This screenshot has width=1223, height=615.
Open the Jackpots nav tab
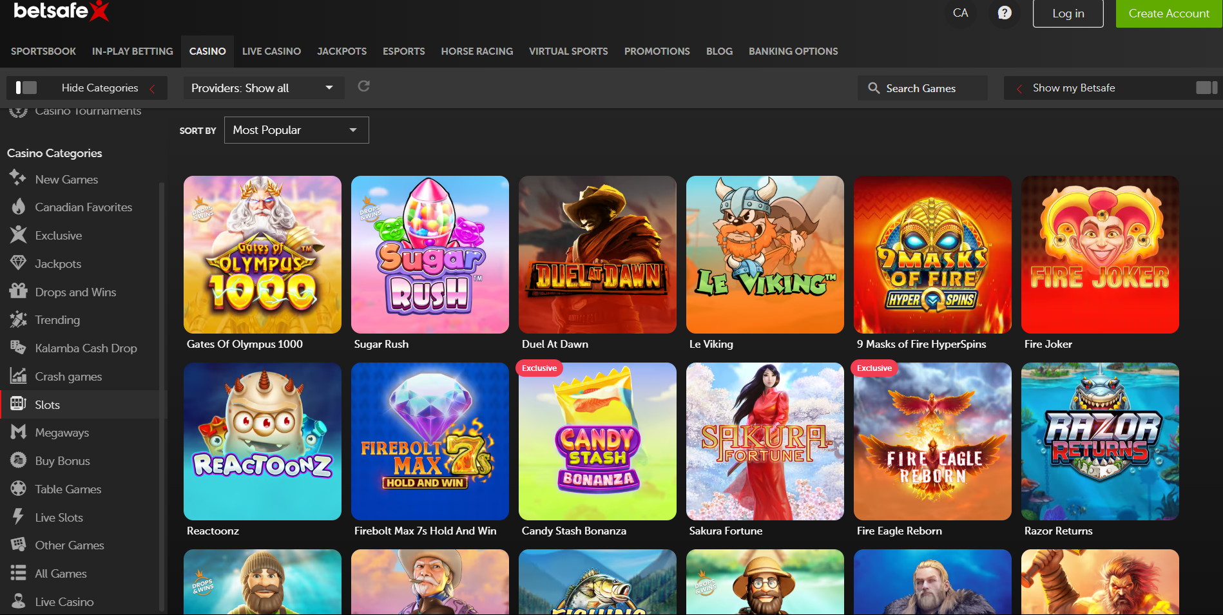[x=342, y=52]
